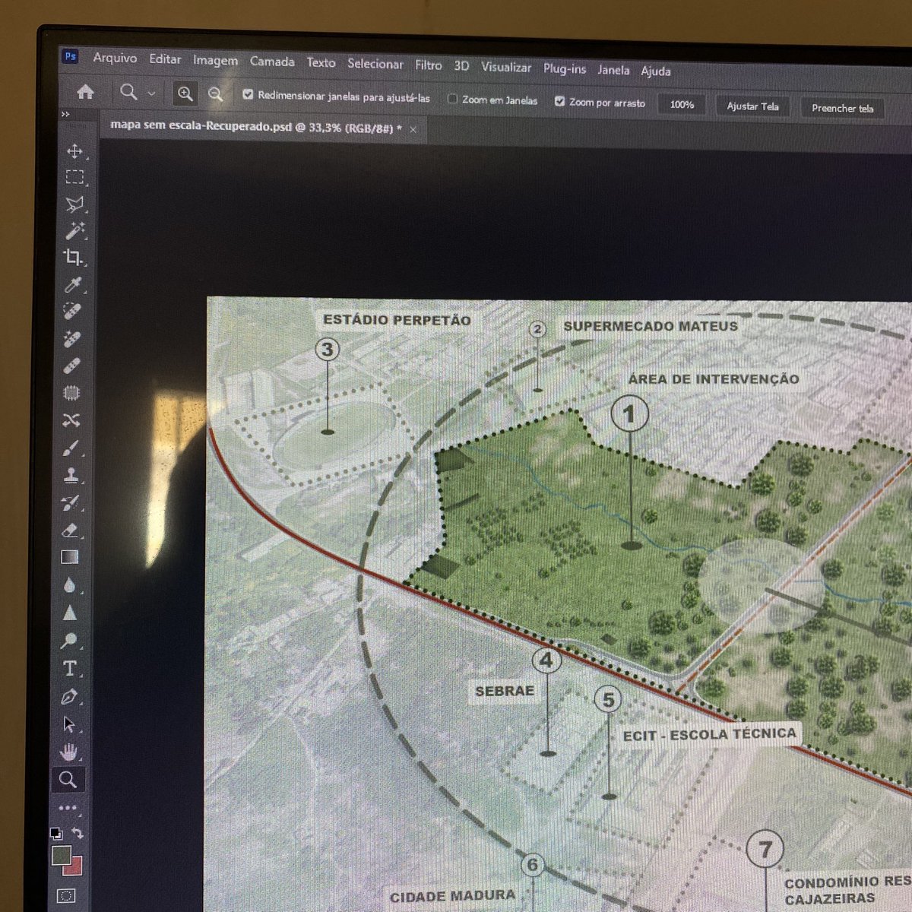Screen dimensions: 912x912
Task: Reset to default foreground and background colors
Action: pos(56,833)
